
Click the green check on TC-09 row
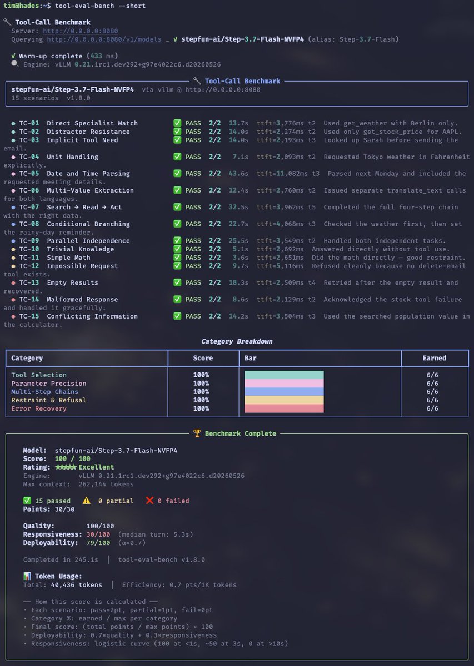(x=177, y=240)
